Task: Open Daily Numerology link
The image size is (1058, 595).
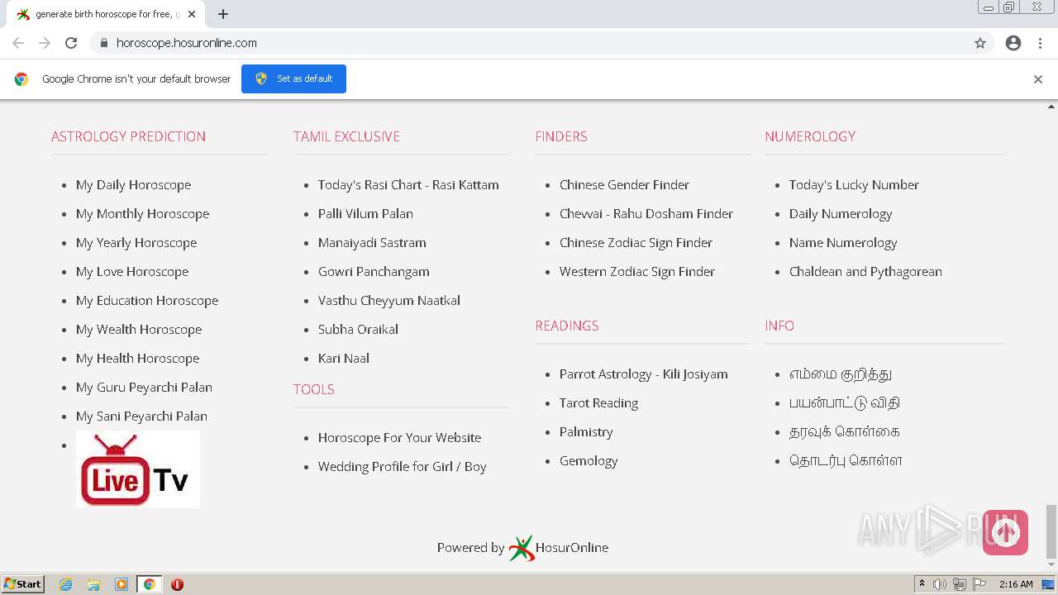Action: [x=841, y=214]
